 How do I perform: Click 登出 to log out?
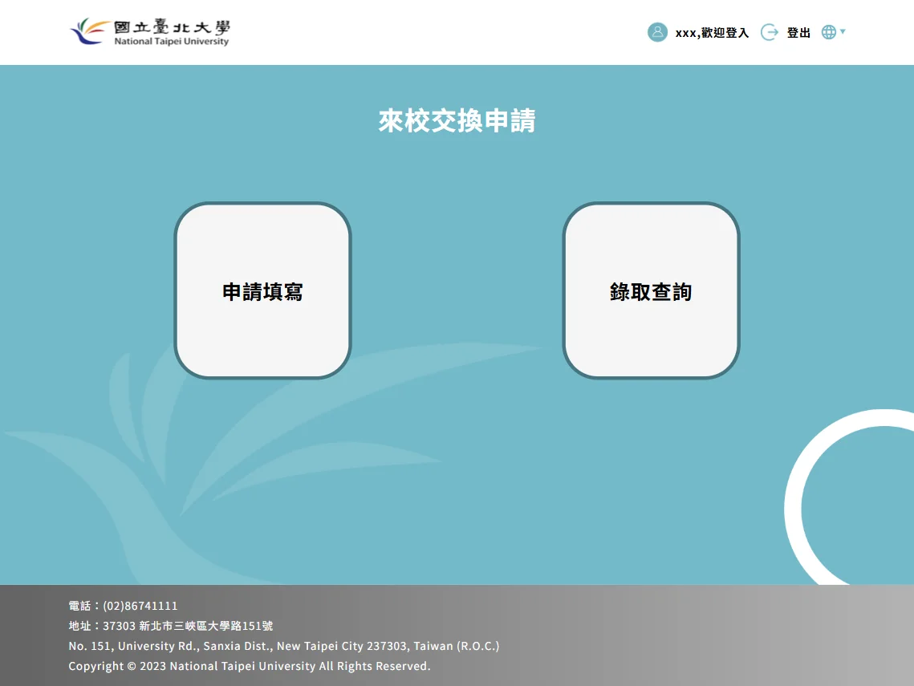tap(798, 33)
